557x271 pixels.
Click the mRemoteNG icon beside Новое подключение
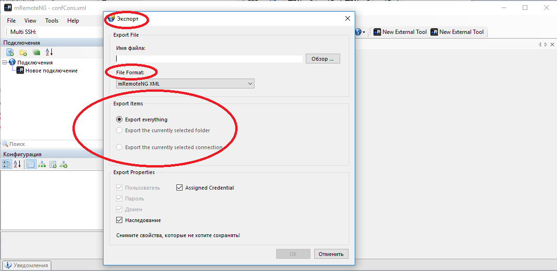point(20,70)
